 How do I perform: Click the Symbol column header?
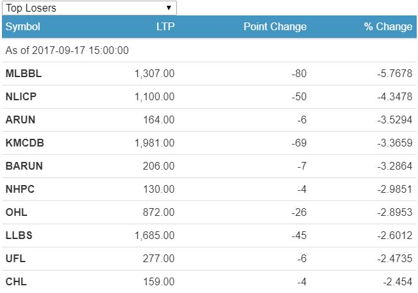point(22,26)
